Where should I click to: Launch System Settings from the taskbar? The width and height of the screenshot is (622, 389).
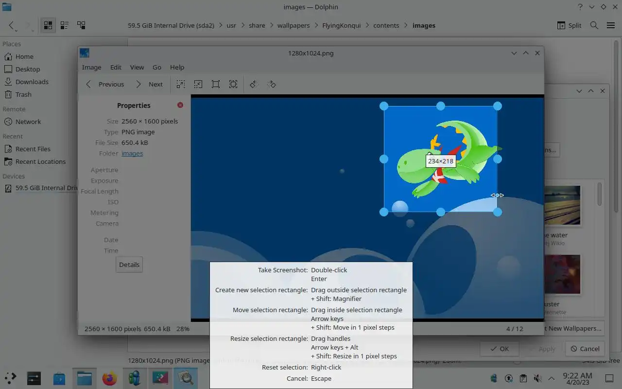click(x=34, y=378)
